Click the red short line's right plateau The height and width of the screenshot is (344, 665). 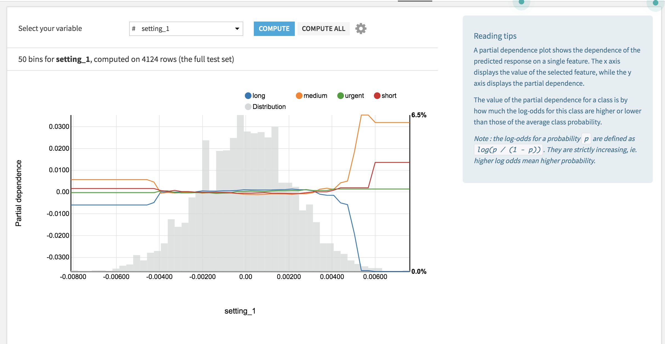pyautogui.click(x=392, y=162)
